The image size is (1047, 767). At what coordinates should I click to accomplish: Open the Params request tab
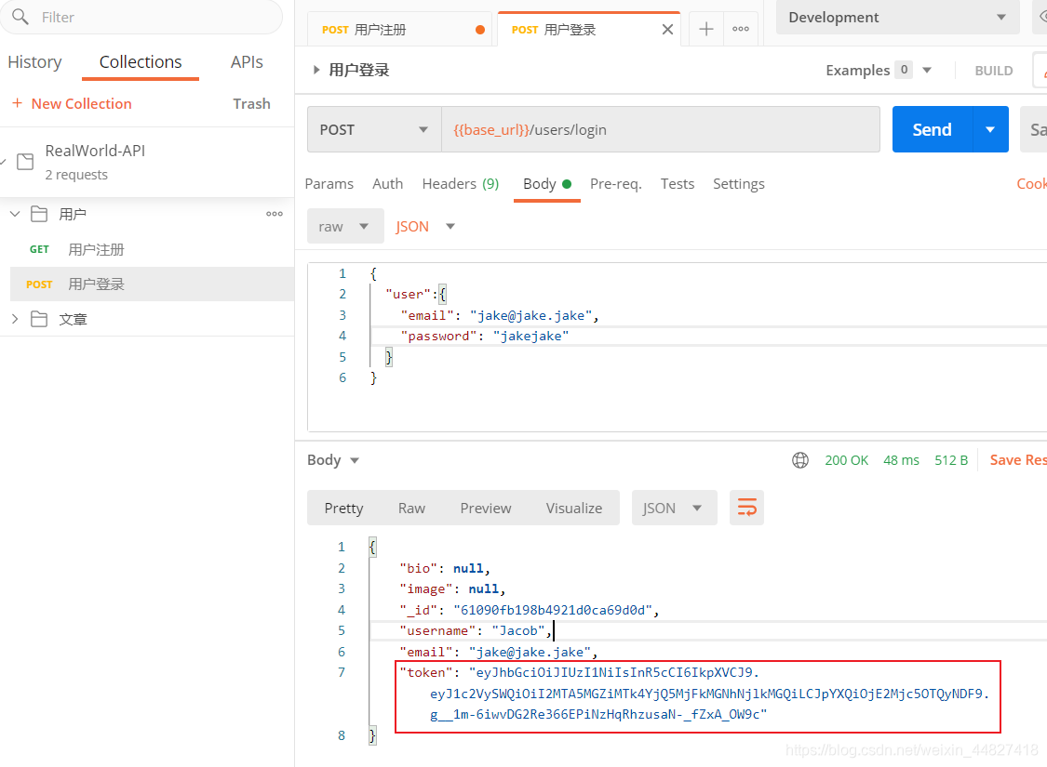point(329,183)
